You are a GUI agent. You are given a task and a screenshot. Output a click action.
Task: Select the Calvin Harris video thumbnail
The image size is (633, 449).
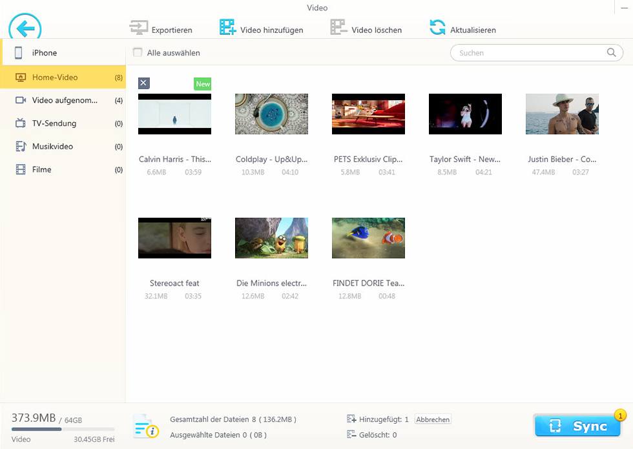coord(174,114)
